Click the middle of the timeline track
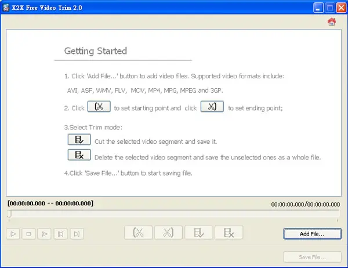This screenshot has width=348, height=268. (x=173, y=213)
